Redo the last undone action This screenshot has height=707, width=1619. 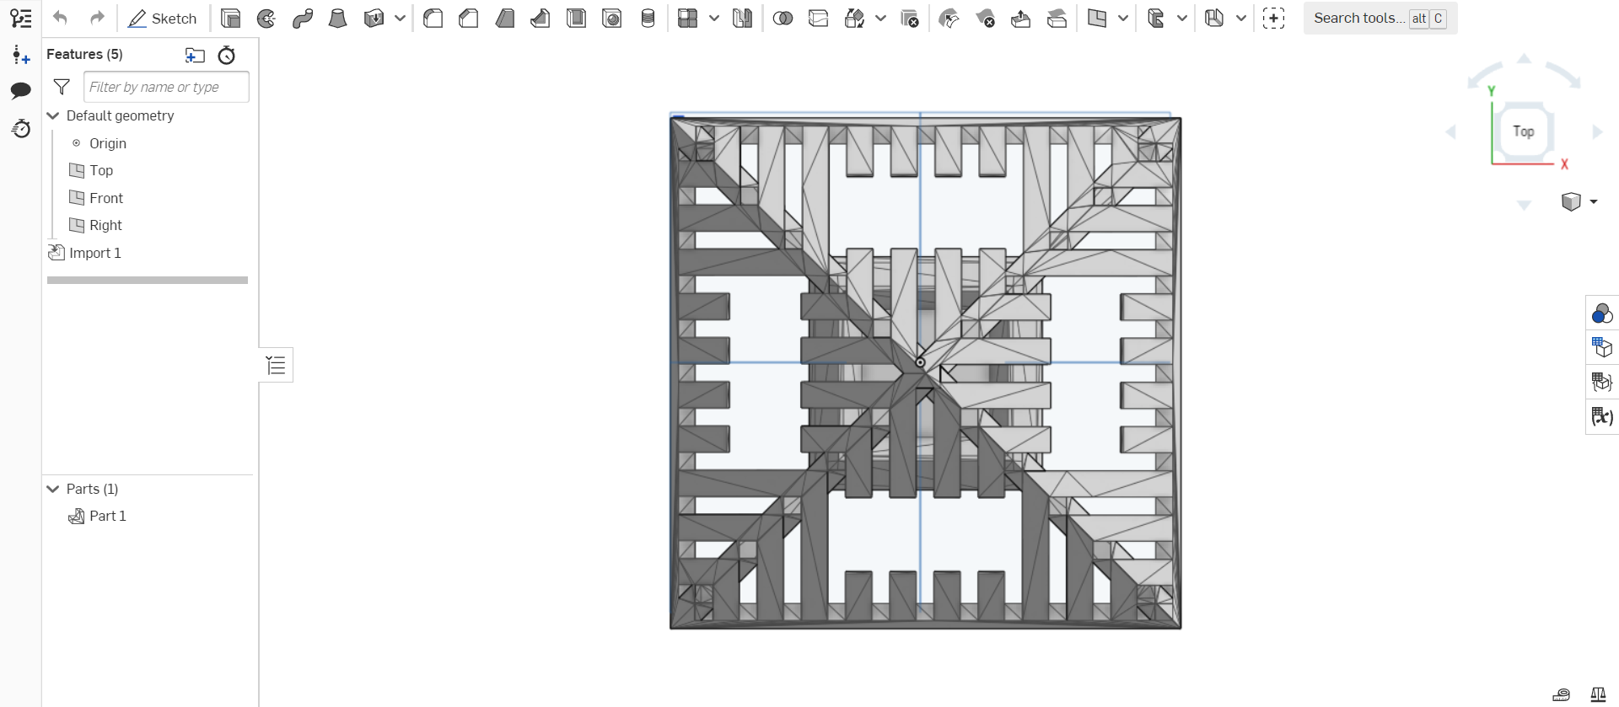coord(97,18)
